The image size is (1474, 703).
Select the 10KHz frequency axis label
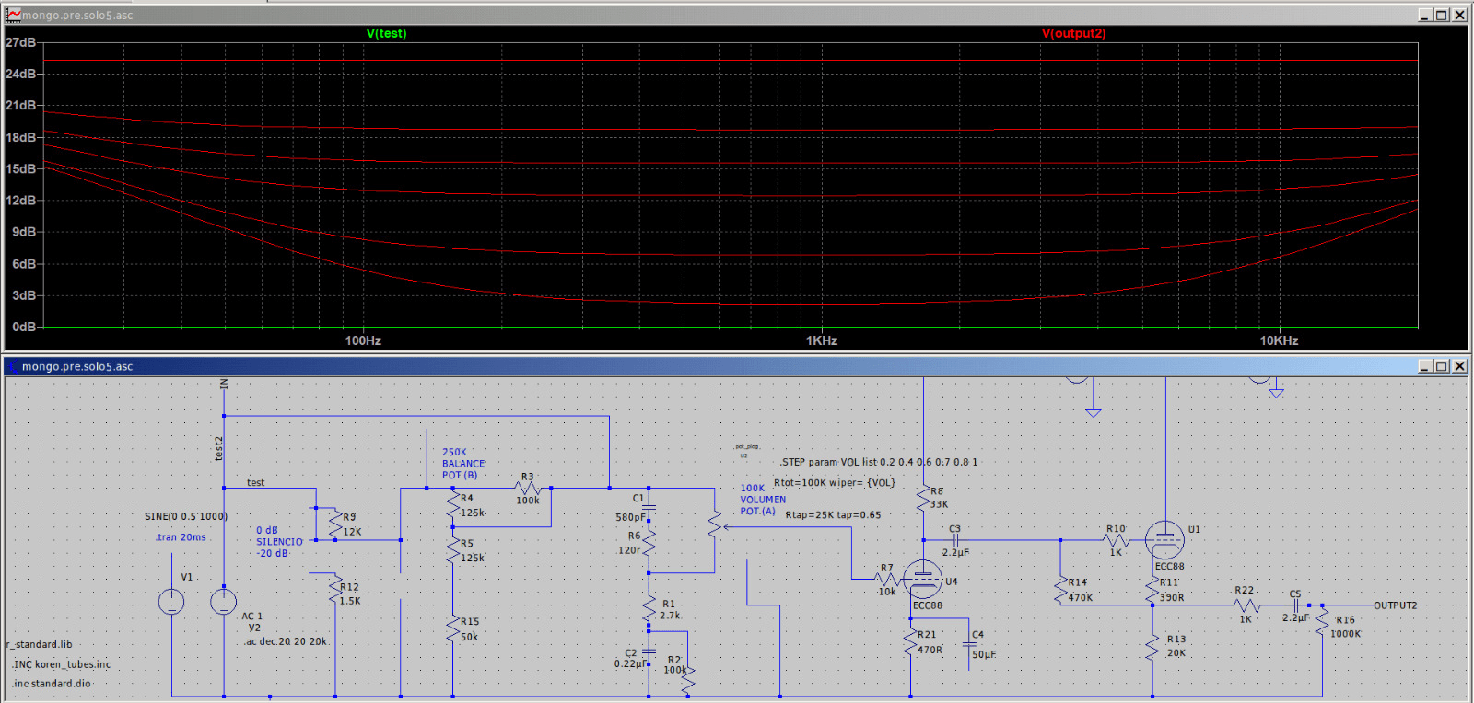1279,340
